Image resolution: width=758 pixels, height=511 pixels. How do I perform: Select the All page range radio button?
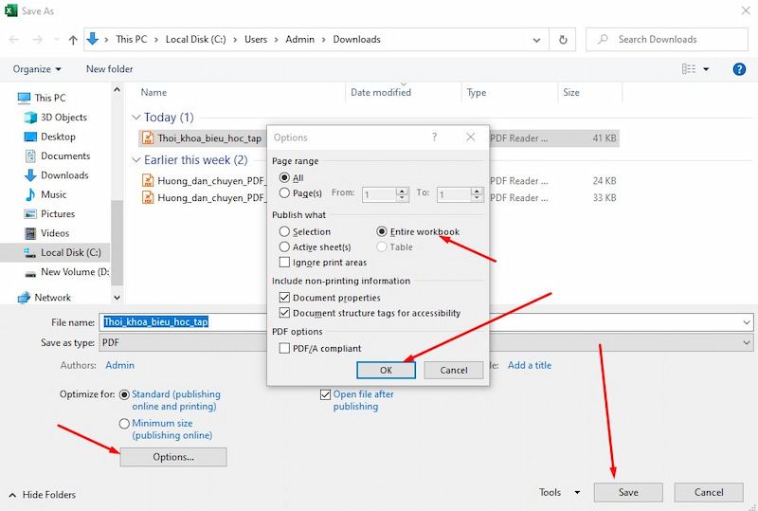point(284,178)
